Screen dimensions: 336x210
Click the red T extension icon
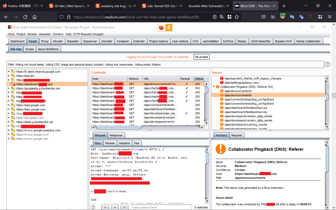[311, 17]
